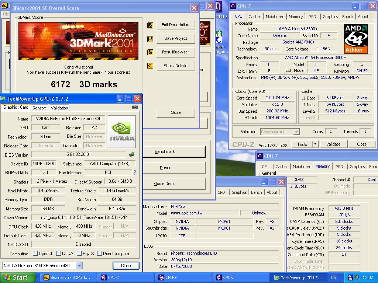Click the Bus Interface question mark
The width and height of the screenshot is (378, 283).
coord(134,172)
